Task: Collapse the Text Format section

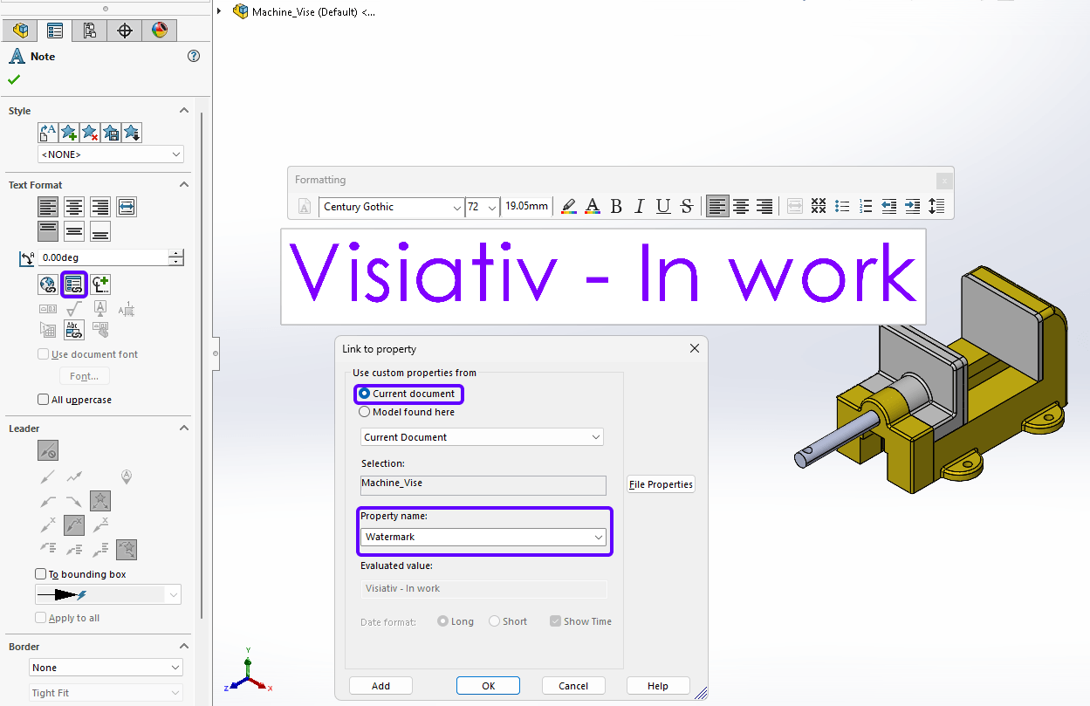Action: coord(184,185)
